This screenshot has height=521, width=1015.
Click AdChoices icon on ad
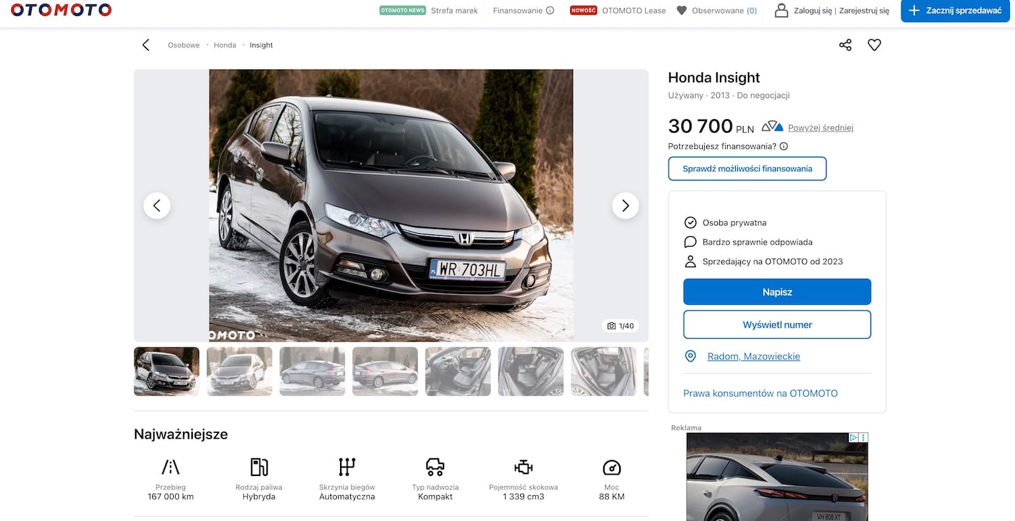point(854,437)
